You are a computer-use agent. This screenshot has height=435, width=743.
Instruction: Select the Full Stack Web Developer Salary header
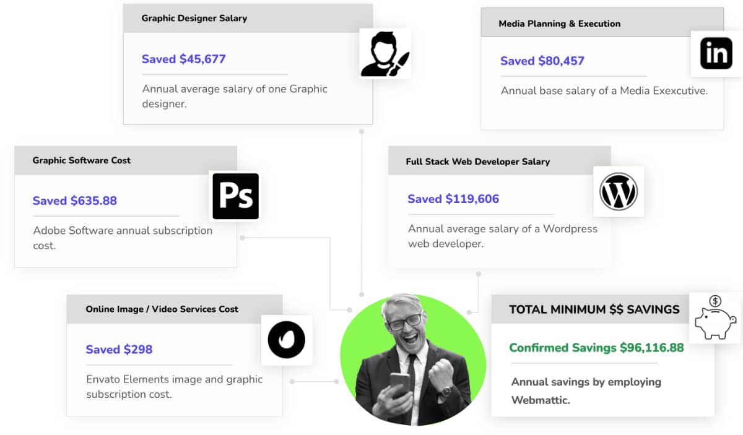[x=477, y=162]
